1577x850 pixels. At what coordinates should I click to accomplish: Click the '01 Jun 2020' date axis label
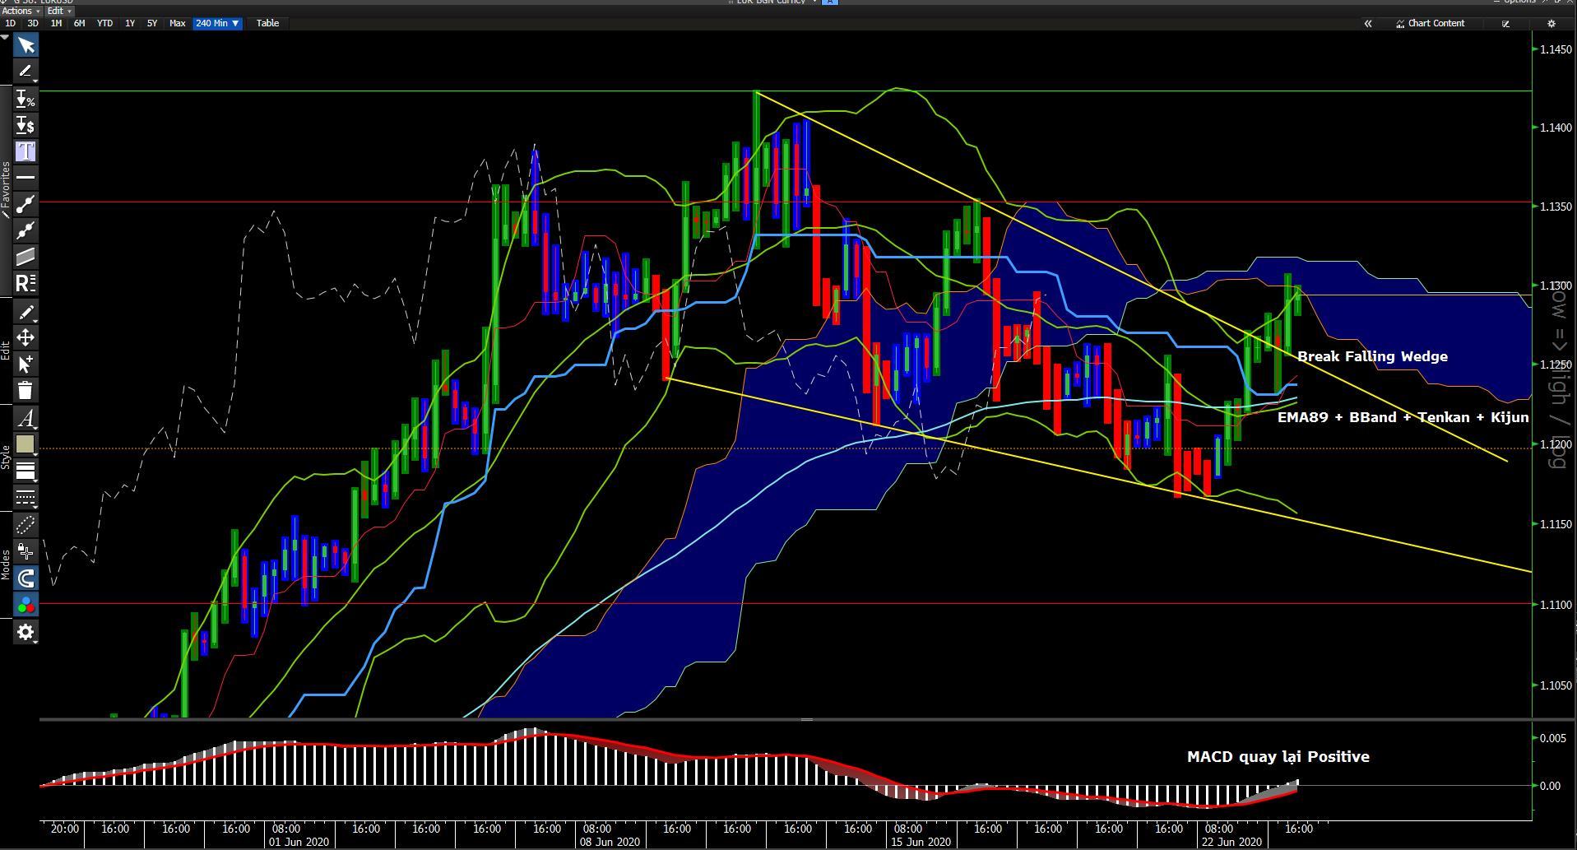(x=299, y=842)
